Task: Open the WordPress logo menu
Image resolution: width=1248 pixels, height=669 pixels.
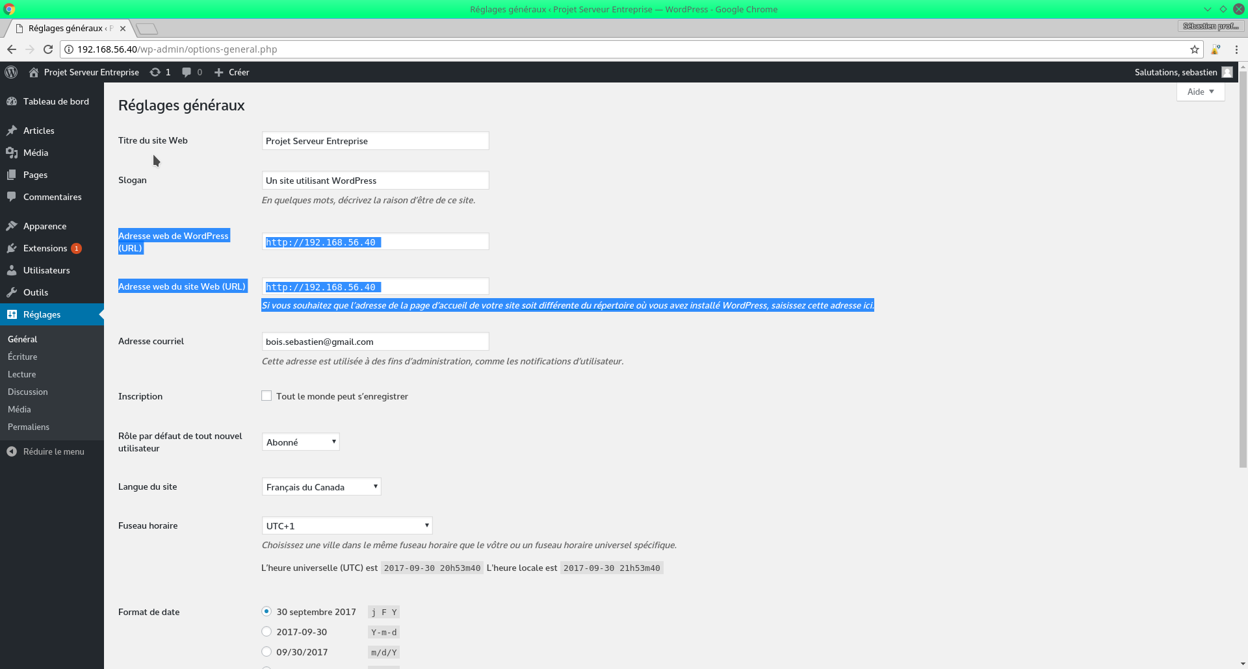Action: tap(11, 72)
